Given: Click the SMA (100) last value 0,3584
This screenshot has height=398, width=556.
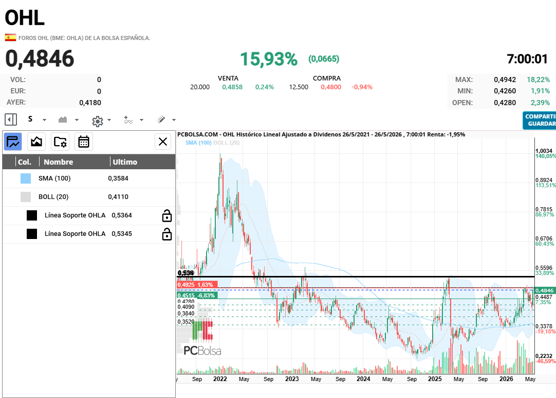Looking at the screenshot, I should coord(118,178).
